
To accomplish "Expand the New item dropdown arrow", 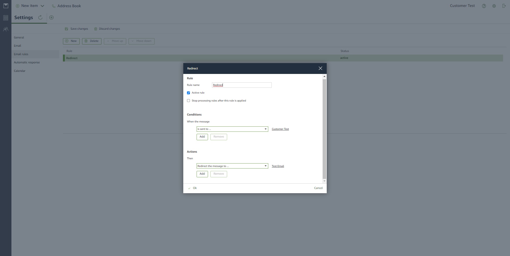I will [x=42, y=6].
